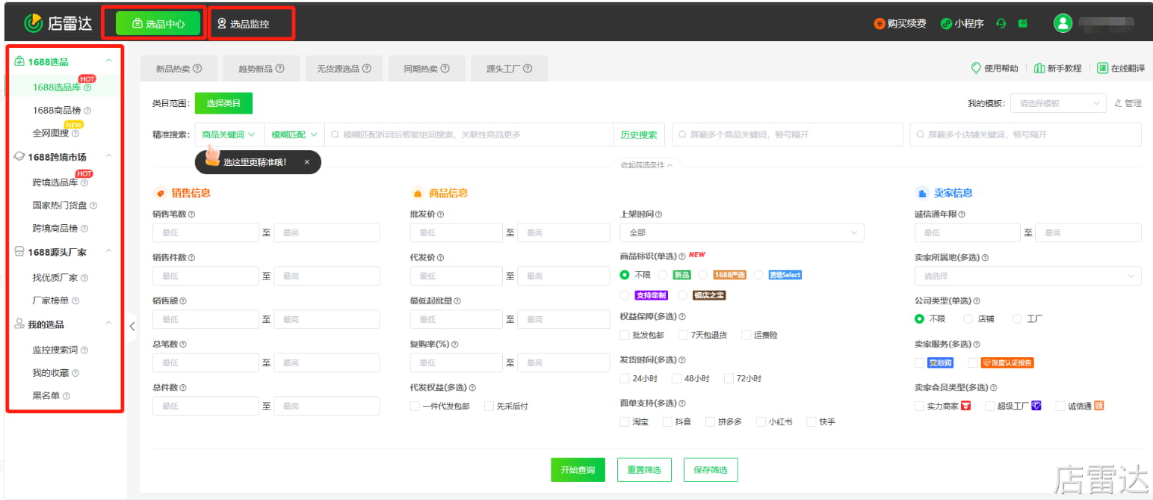Dismiss the 选这里更精准 tooltip with its X
Image resolution: width=1153 pixels, height=500 pixels.
(306, 162)
